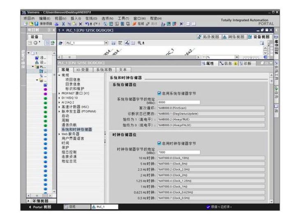
Task: Select the IO 变量 tab
Action: click(83, 70)
